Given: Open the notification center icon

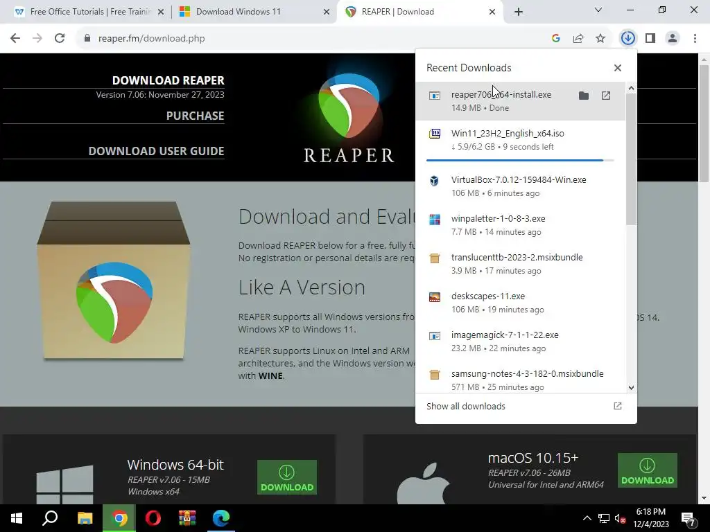Looking at the screenshot, I should coord(689,519).
